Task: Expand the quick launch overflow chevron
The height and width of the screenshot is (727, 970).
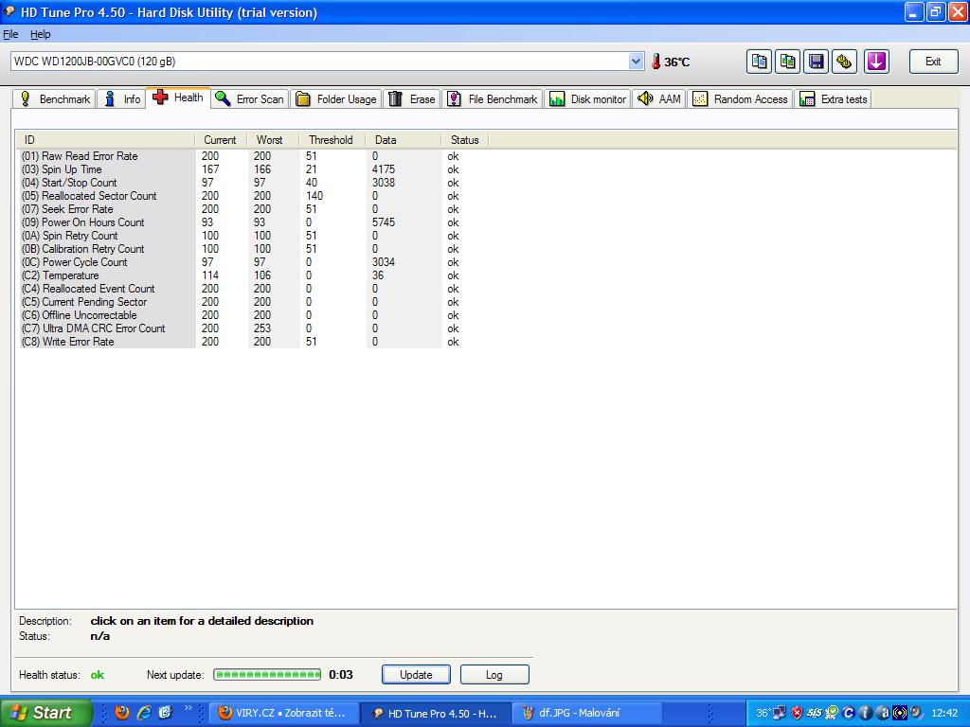Action: [188, 708]
